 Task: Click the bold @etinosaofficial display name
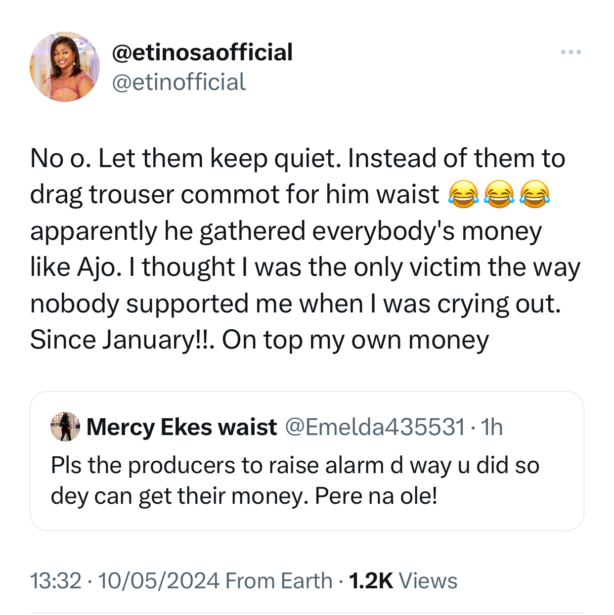tap(202, 52)
